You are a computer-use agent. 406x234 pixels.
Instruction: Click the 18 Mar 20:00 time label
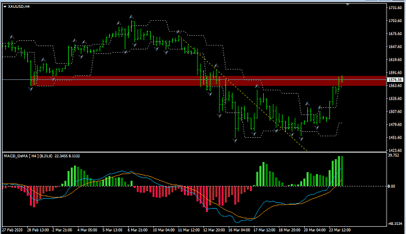click(289, 230)
